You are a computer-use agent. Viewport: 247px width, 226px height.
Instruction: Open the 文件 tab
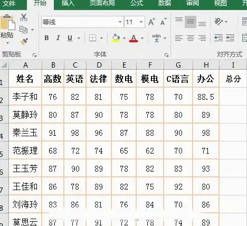click(x=9, y=3)
